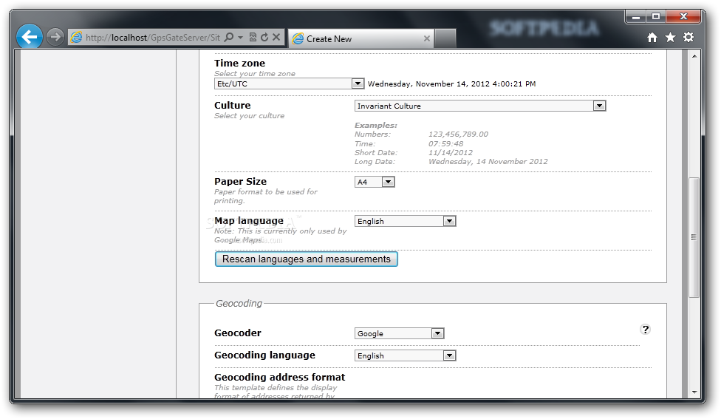Click the Time zone heading text
The width and height of the screenshot is (721, 419).
239,64
